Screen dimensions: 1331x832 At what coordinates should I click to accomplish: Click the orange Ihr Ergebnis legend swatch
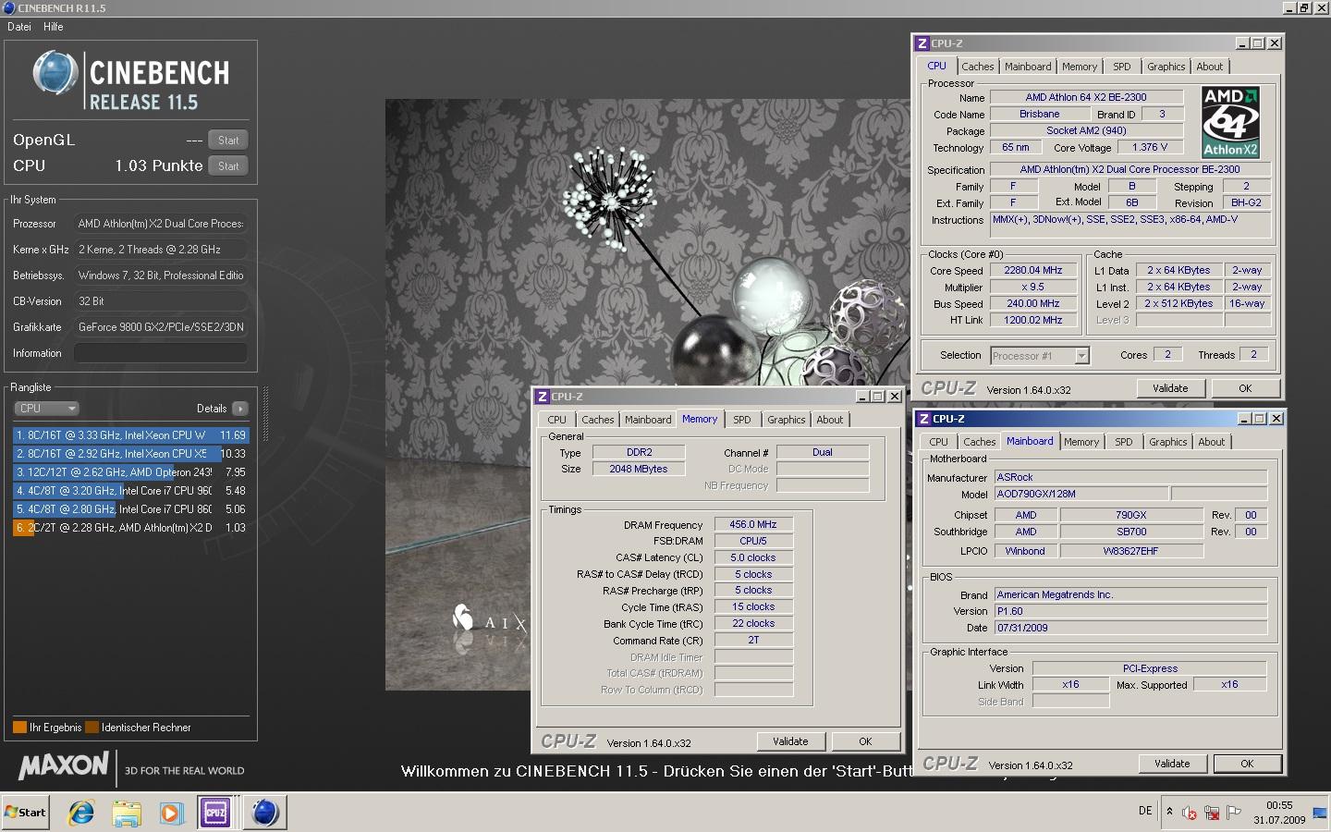pos(19,728)
